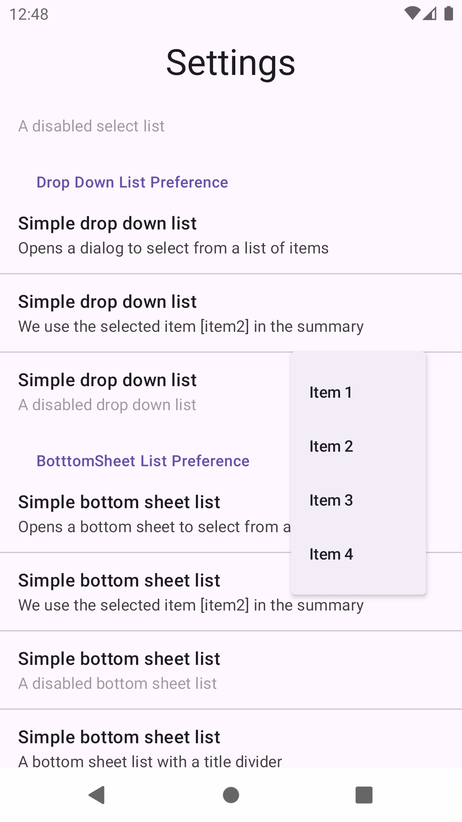Select Item 3 in the popup list
Viewport: 462px width, 822px height.
pyautogui.click(x=358, y=500)
